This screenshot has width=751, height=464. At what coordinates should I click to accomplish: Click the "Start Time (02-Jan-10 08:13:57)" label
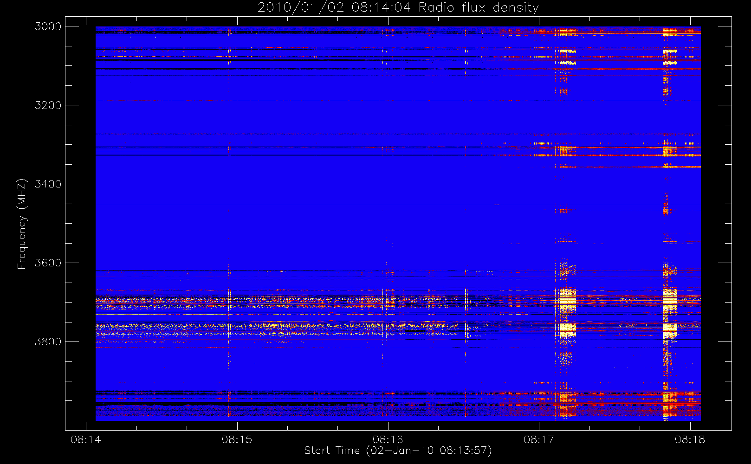pos(398,451)
